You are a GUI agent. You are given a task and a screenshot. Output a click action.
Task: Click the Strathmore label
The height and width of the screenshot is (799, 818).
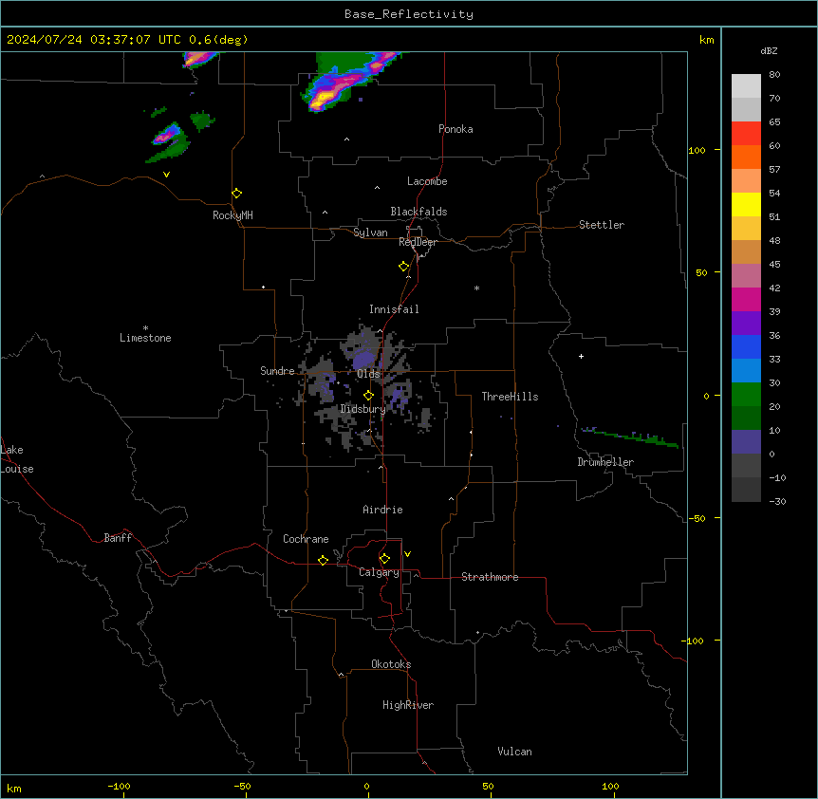pyautogui.click(x=490, y=577)
